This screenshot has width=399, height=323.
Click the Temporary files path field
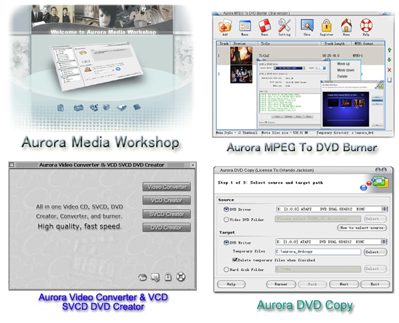(x=318, y=251)
